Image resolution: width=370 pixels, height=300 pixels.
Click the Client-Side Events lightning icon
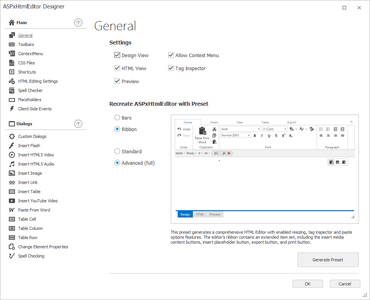pos(12,109)
